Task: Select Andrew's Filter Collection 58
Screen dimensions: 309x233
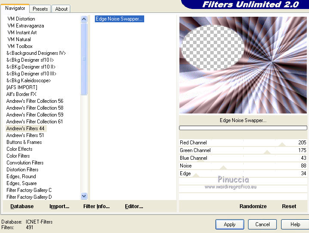Action: 35,108
